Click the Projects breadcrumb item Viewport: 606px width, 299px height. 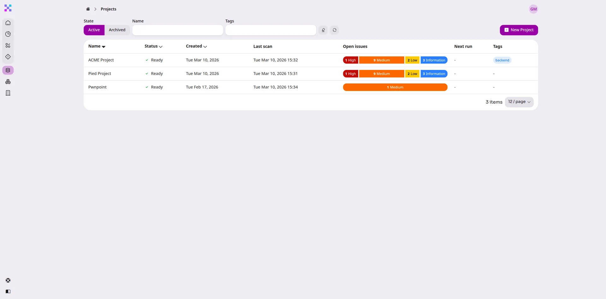click(108, 9)
